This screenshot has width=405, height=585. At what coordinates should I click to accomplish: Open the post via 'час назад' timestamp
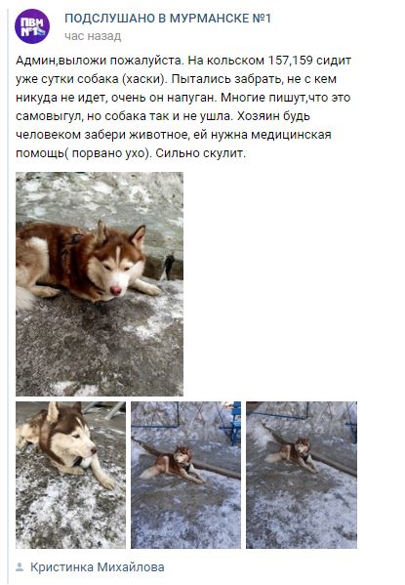tap(93, 36)
